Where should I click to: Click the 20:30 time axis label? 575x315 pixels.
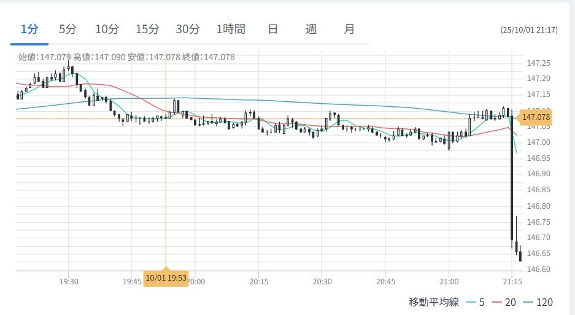click(x=322, y=281)
